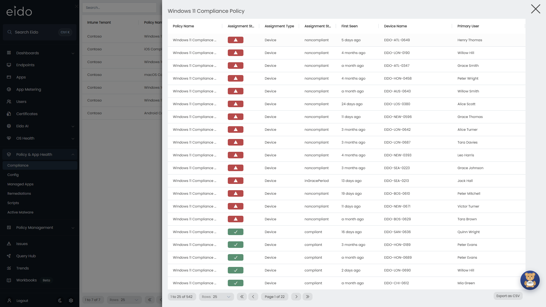This screenshot has width=546, height=307.
Task: Select Active Malware in sidebar
Action: pyautogui.click(x=20, y=212)
